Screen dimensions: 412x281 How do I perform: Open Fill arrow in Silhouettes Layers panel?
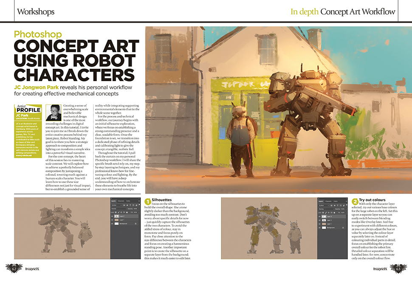click(139, 213)
